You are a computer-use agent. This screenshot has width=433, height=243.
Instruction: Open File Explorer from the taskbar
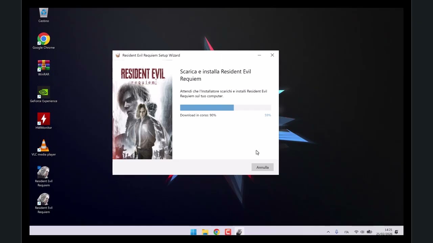pyautogui.click(x=205, y=232)
